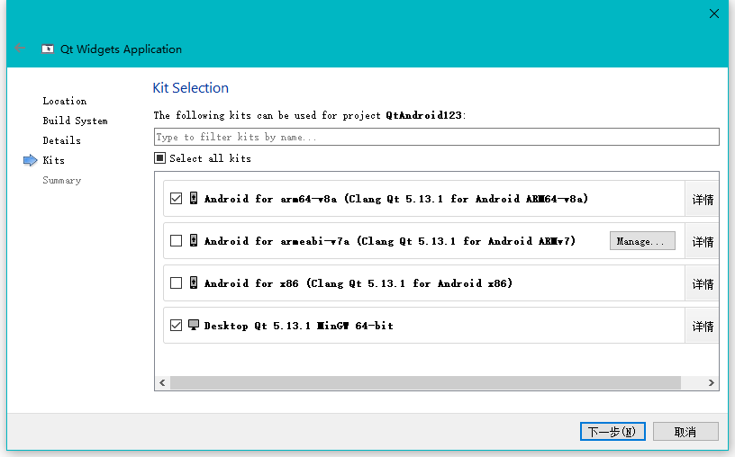Select the Summary wizard step
The height and width of the screenshot is (457, 735).
click(x=62, y=180)
